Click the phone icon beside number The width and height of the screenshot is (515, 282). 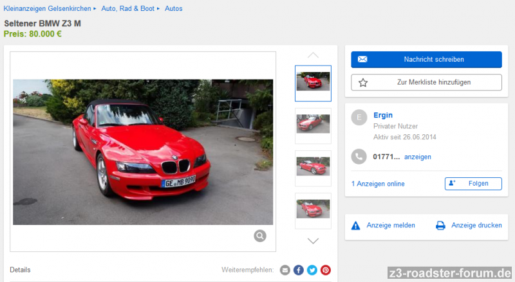click(x=359, y=156)
